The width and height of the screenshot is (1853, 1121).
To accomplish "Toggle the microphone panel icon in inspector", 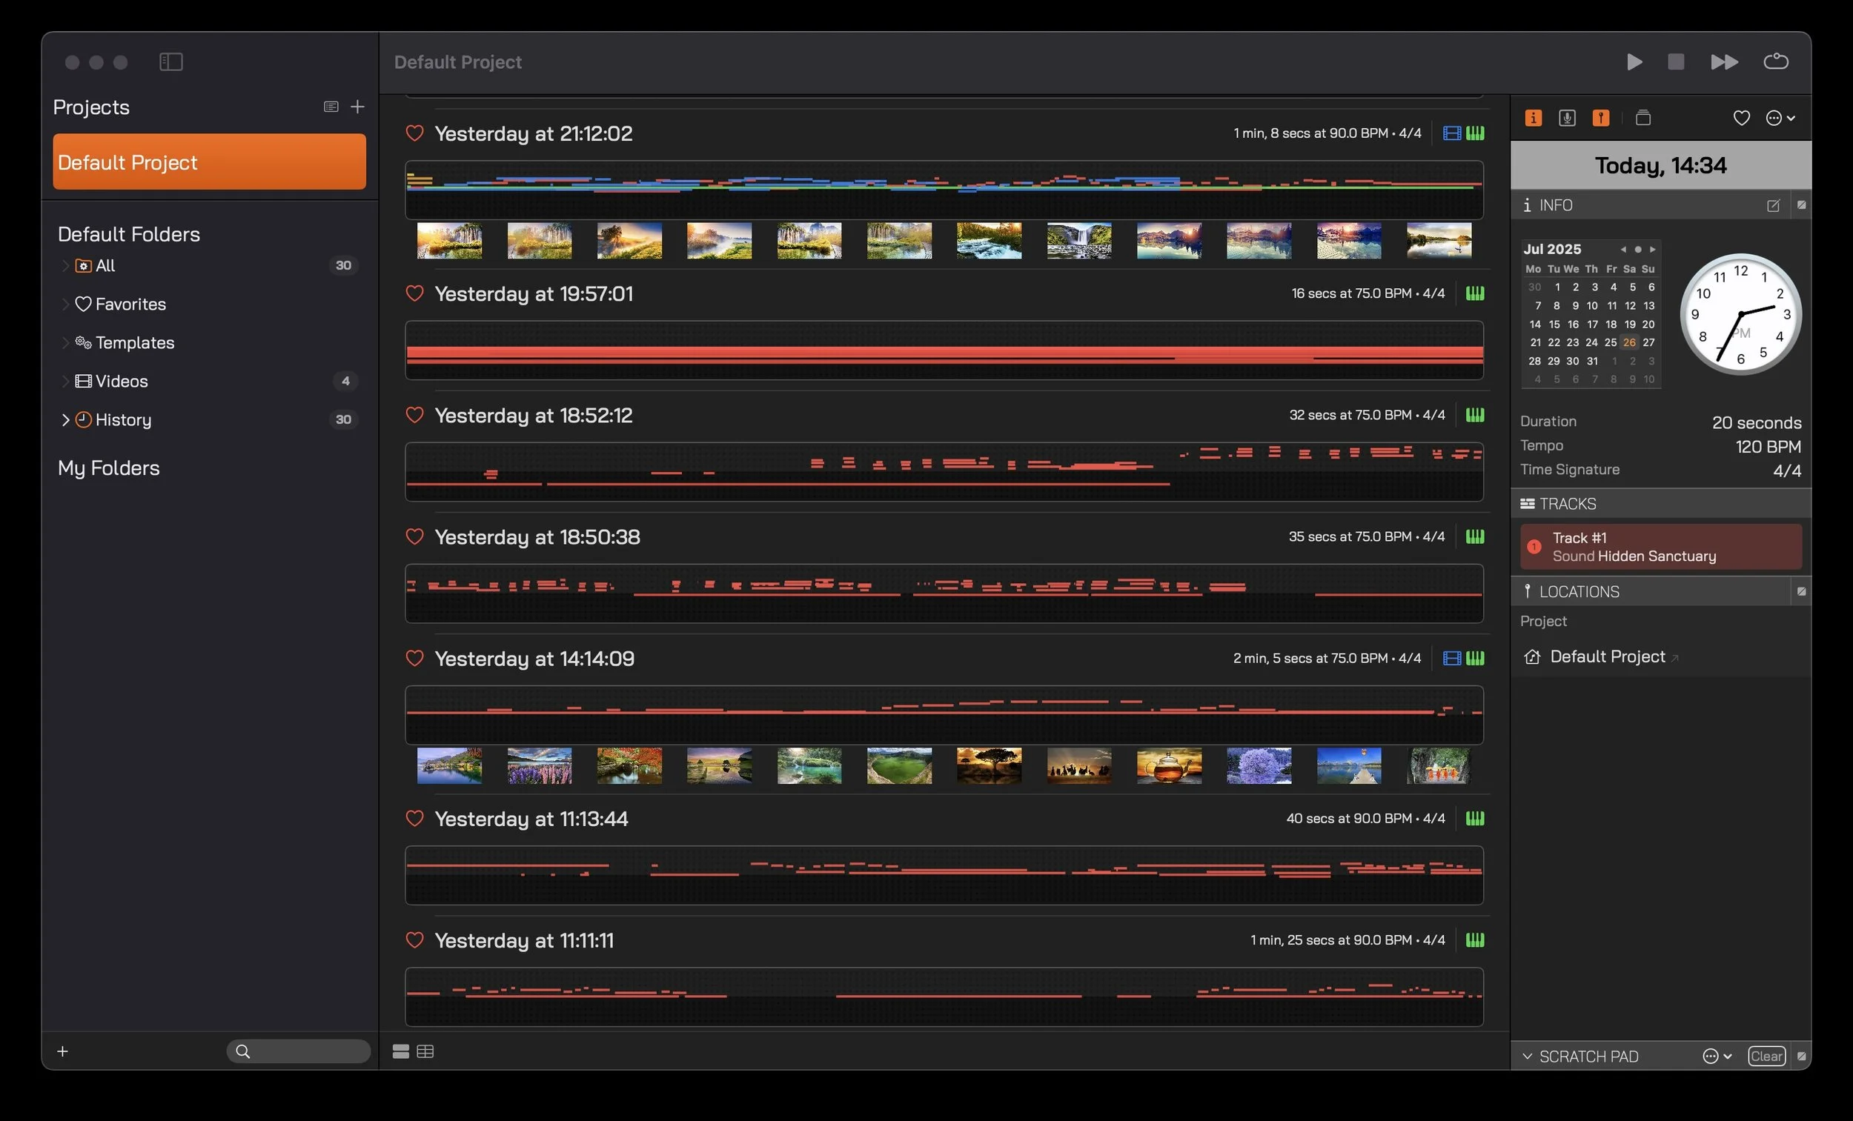I will pyautogui.click(x=1566, y=118).
